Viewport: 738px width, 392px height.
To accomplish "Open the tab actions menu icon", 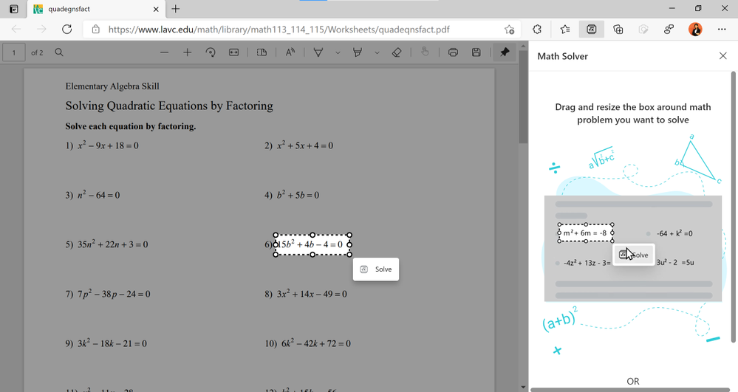I will [x=14, y=9].
